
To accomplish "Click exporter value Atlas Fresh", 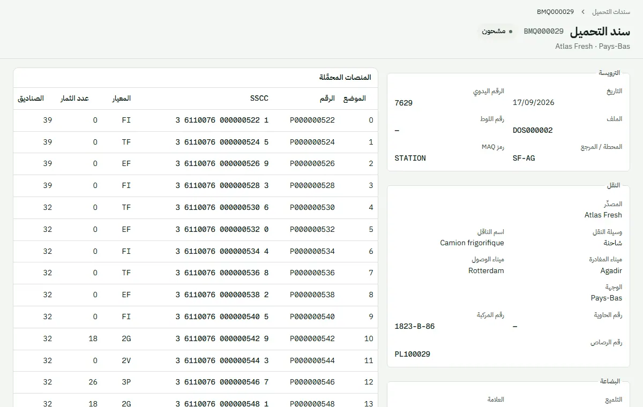I will click(x=603, y=215).
